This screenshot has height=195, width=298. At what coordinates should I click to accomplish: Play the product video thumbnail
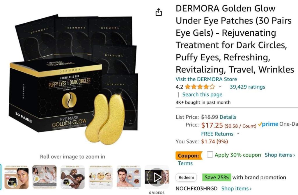(x=157, y=177)
